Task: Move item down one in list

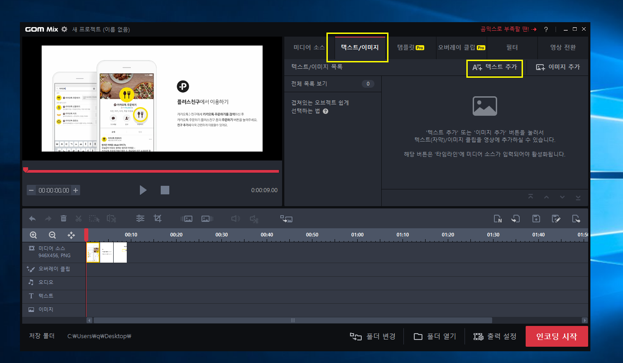Action: 562,197
